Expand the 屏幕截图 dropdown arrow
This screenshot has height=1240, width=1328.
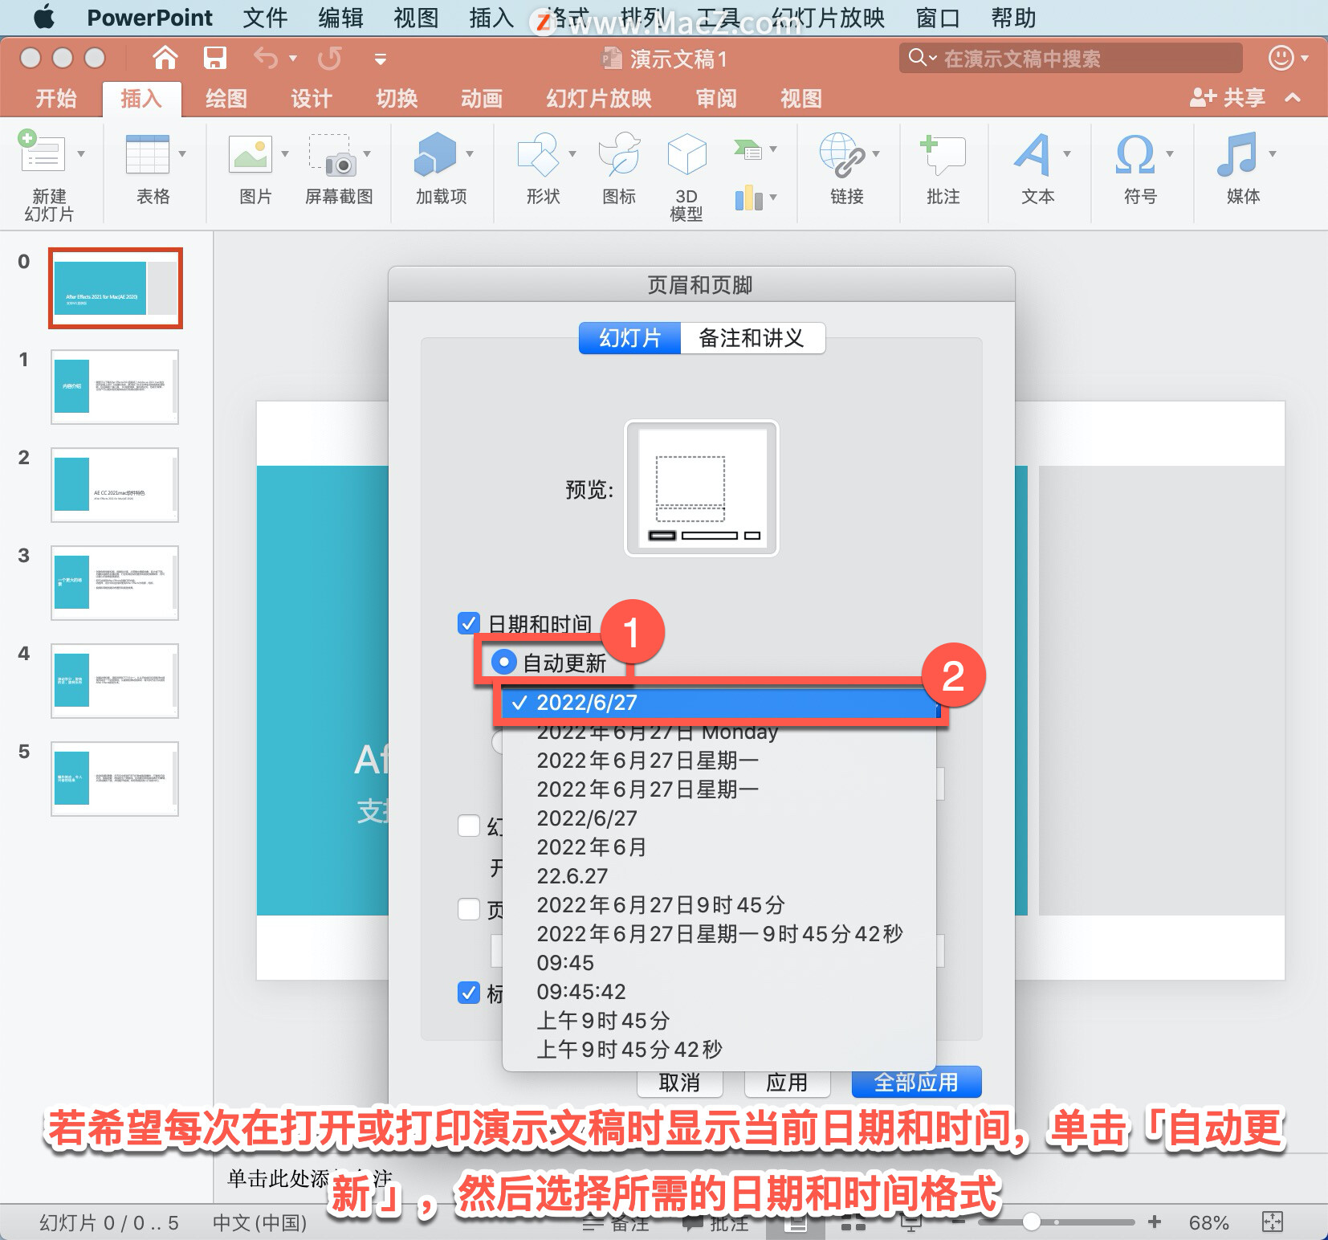pos(367,153)
